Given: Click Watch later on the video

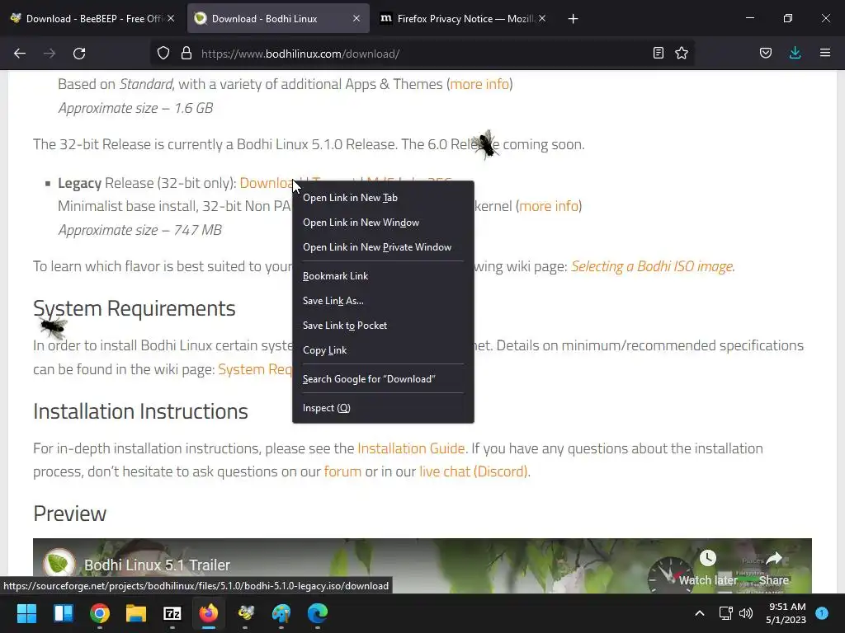Looking at the screenshot, I should (x=707, y=567).
